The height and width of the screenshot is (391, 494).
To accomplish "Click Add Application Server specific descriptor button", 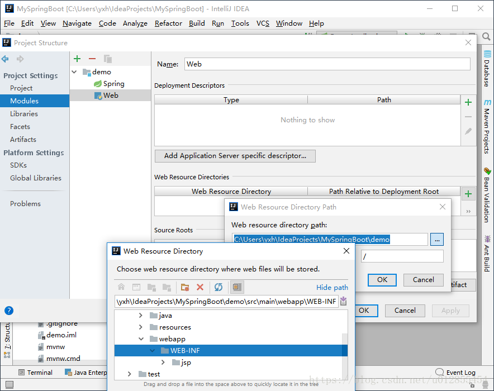I will (235, 156).
